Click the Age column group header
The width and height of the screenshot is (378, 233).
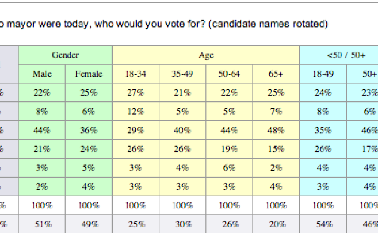tap(206, 55)
